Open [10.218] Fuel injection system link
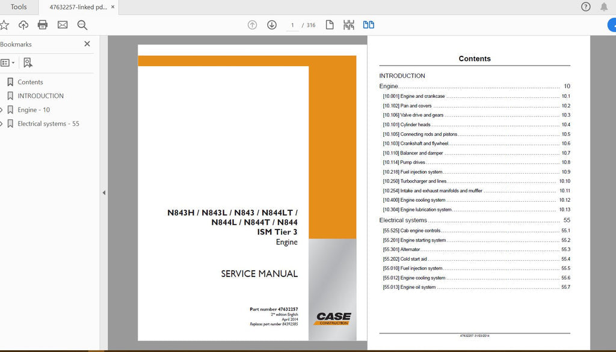 pyautogui.click(x=476, y=172)
